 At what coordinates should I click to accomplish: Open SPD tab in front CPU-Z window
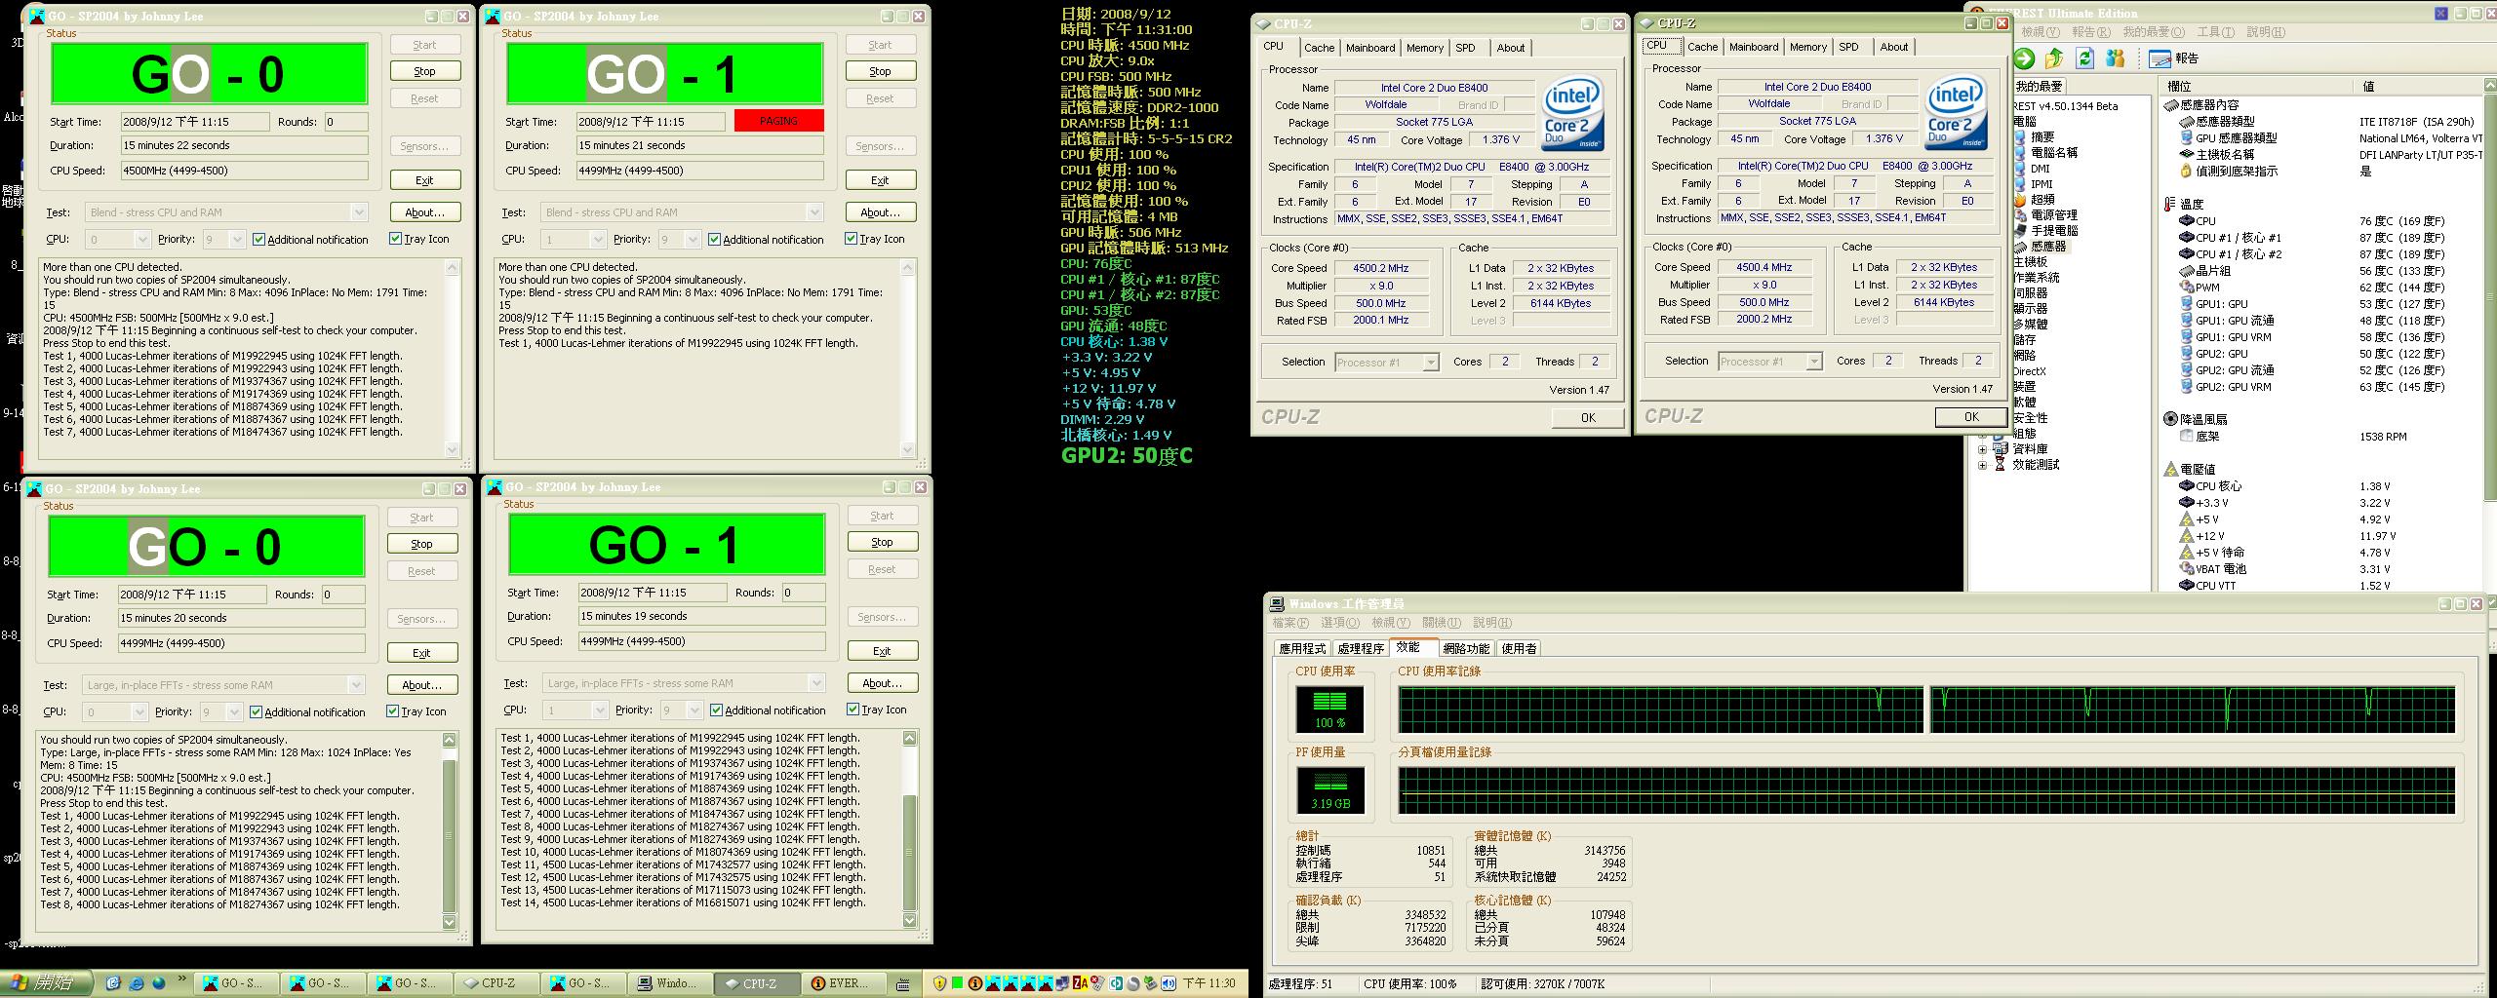[x=1848, y=47]
